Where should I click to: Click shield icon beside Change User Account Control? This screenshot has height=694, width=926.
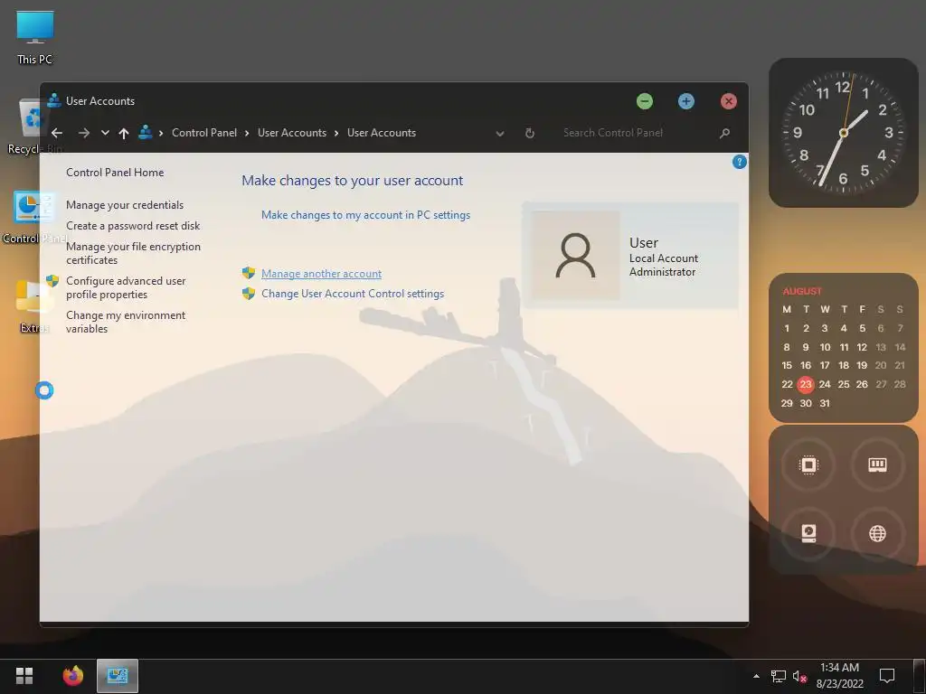[249, 294]
